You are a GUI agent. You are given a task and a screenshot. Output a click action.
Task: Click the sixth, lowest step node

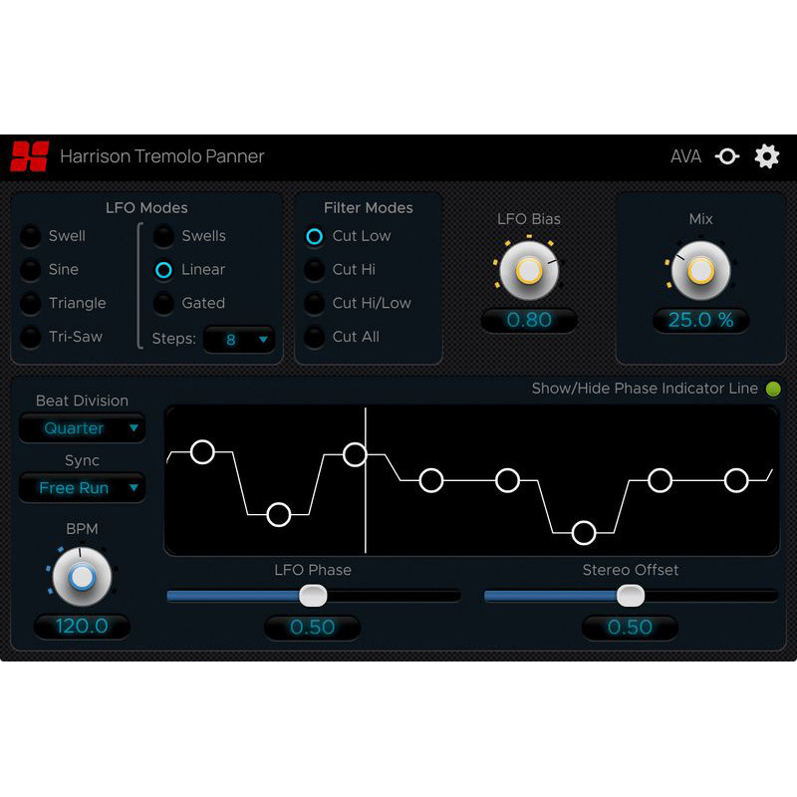coord(584,533)
